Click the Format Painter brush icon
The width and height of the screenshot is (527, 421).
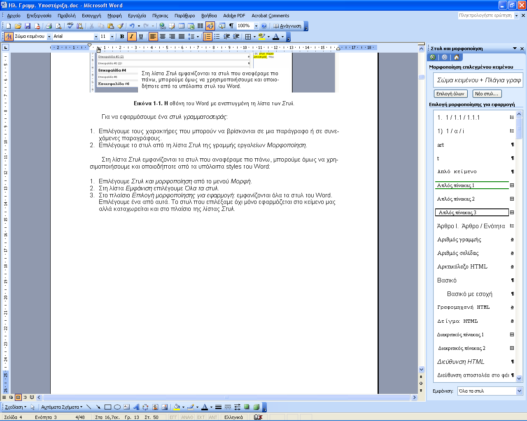pyautogui.click(x=120, y=26)
